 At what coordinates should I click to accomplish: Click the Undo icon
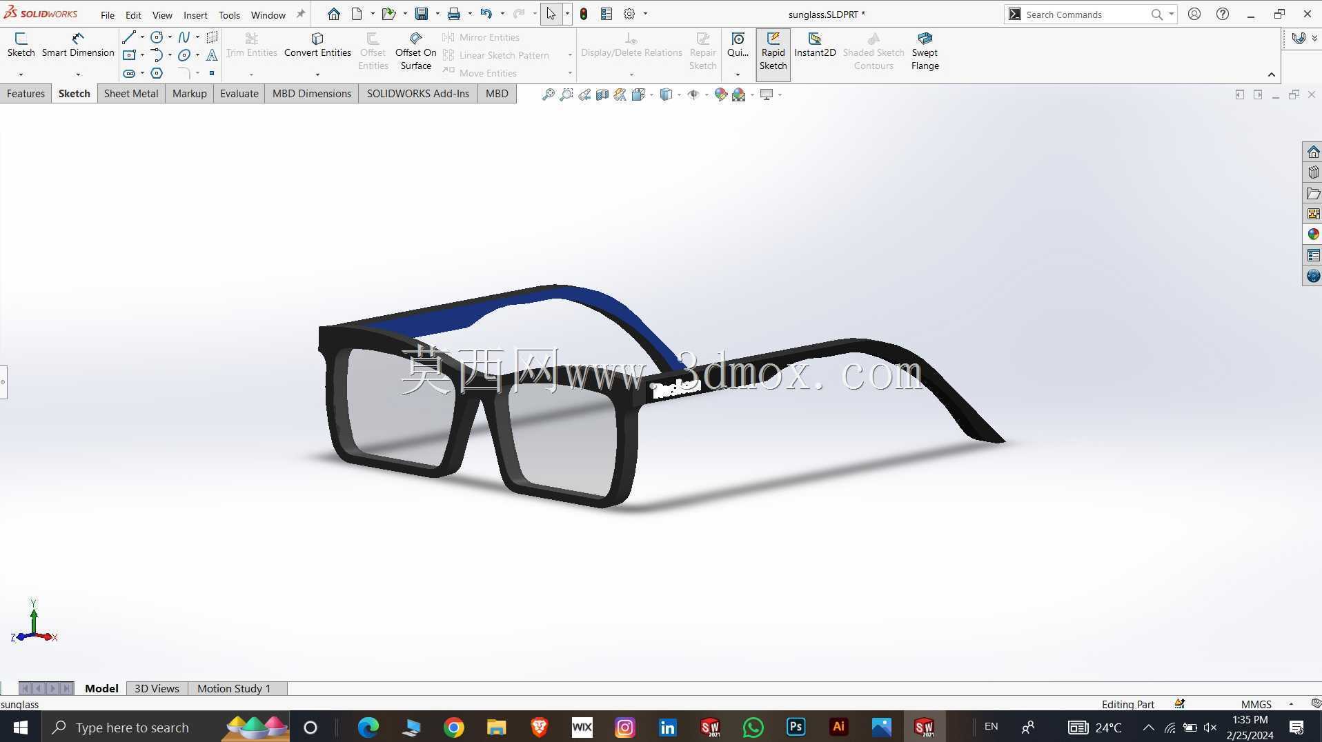(486, 14)
